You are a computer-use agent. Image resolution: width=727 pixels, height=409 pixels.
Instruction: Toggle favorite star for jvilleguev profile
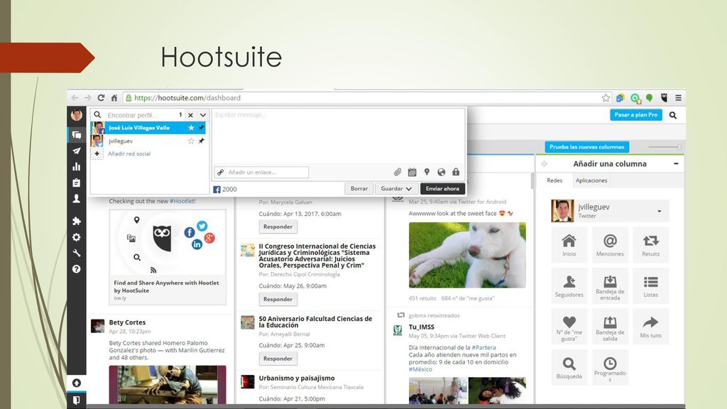tap(191, 141)
